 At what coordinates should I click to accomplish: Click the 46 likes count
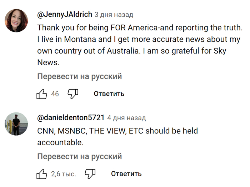click(x=55, y=94)
